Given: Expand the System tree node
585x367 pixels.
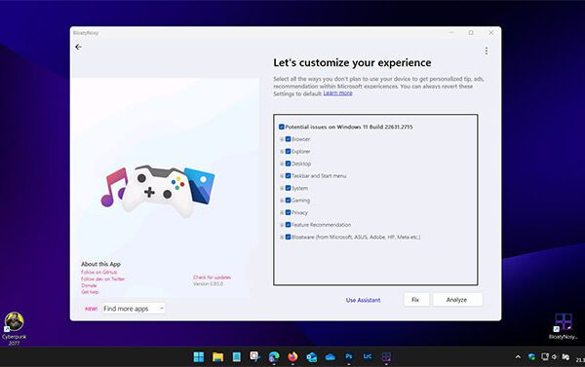Looking at the screenshot, I should 282,188.
